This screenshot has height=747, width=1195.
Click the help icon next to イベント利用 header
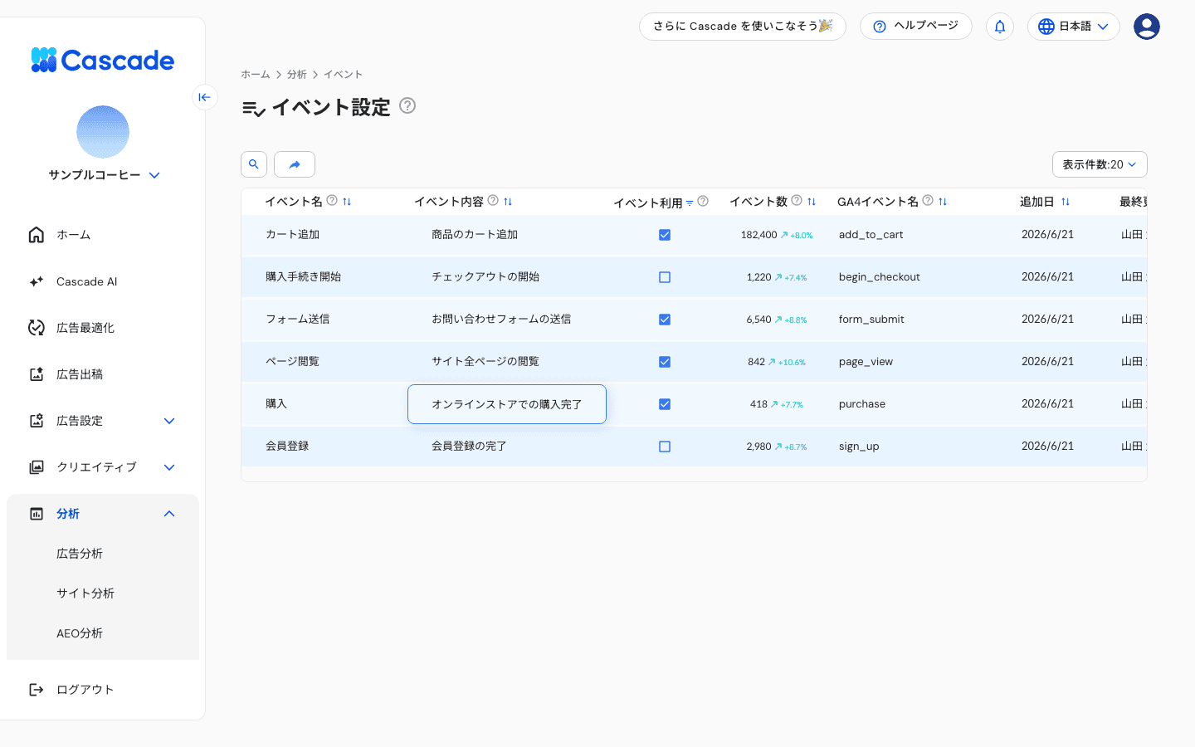[x=703, y=201]
